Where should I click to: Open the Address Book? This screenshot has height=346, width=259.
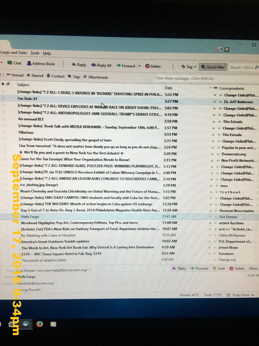pyautogui.click(x=41, y=64)
